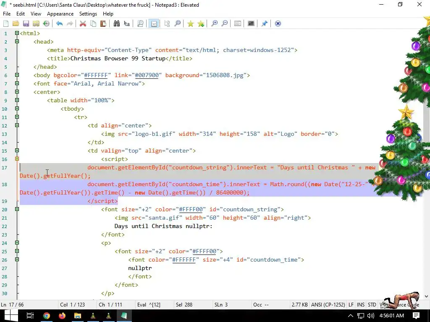The height and width of the screenshot is (322, 430).
Task: Click the title text on line 4
Action: click(x=118, y=58)
